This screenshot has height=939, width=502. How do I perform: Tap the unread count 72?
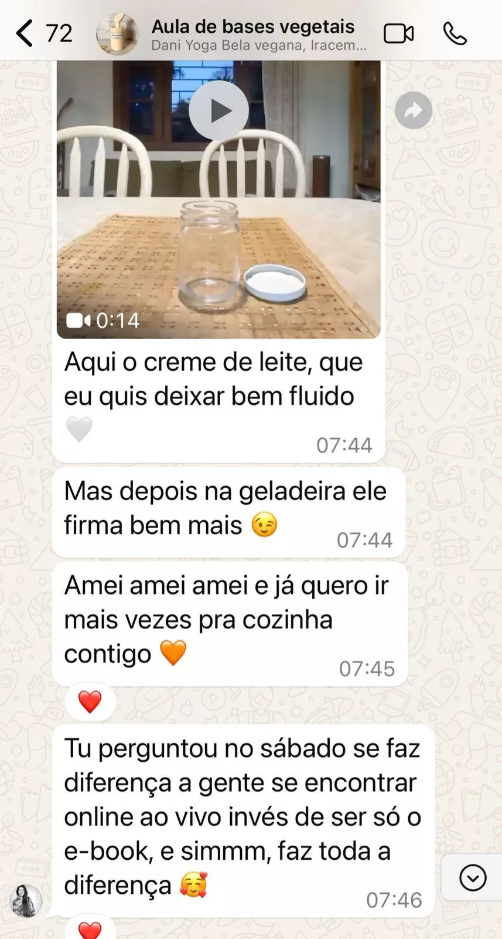(x=59, y=33)
